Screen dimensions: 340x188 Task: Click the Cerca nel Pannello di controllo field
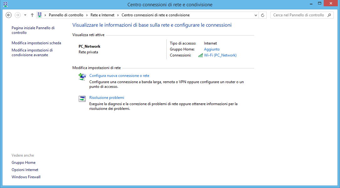[x=299, y=15]
